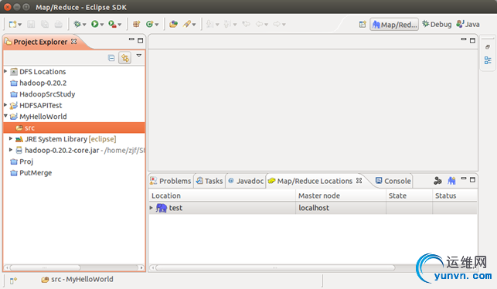Click the New wizard toolbar icon
The height and width of the screenshot is (289, 497).
pos(12,24)
